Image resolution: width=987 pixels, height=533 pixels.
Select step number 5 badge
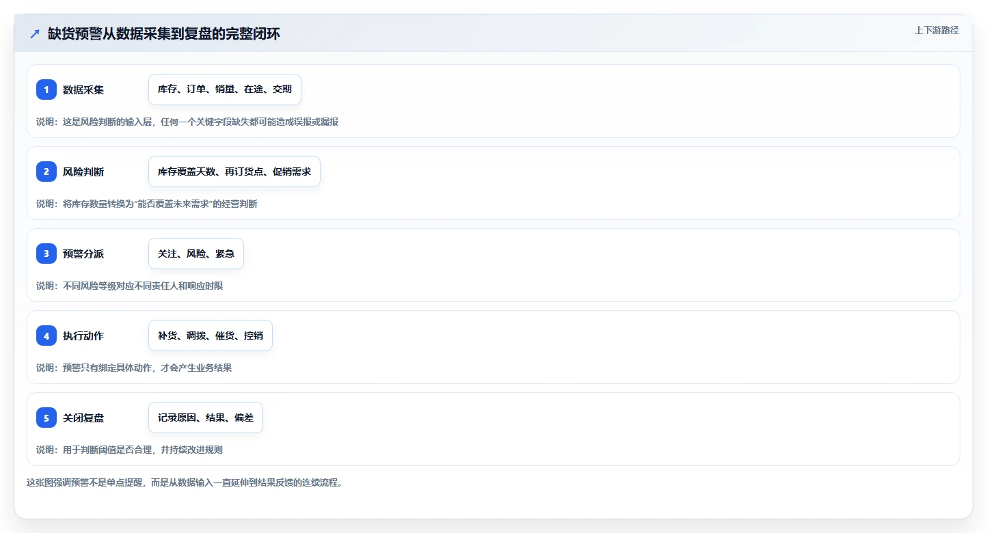(46, 418)
